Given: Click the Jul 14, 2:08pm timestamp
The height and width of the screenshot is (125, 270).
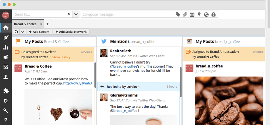Looking at the screenshot, I should (x=206, y=71).
